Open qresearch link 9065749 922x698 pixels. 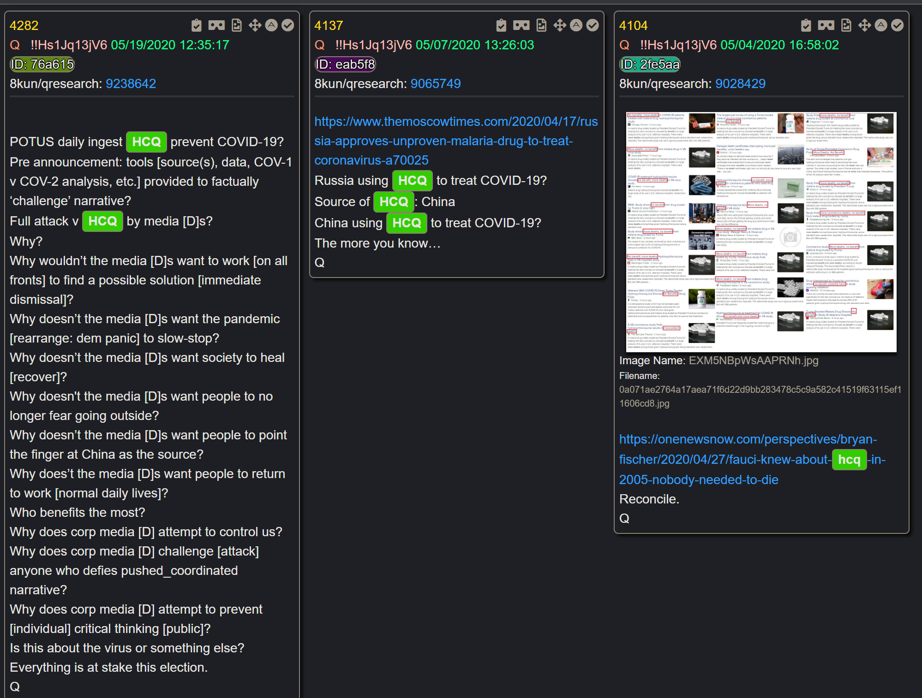pyautogui.click(x=436, y=84)
